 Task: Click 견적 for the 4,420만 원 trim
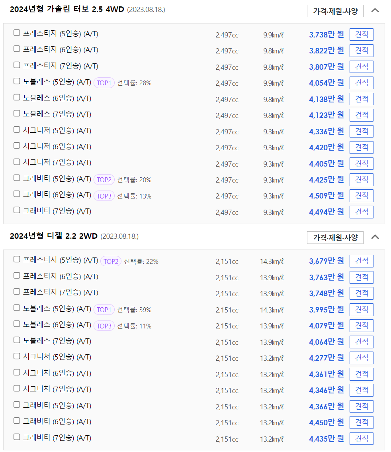pyautogui.click(x=362, y=147)
